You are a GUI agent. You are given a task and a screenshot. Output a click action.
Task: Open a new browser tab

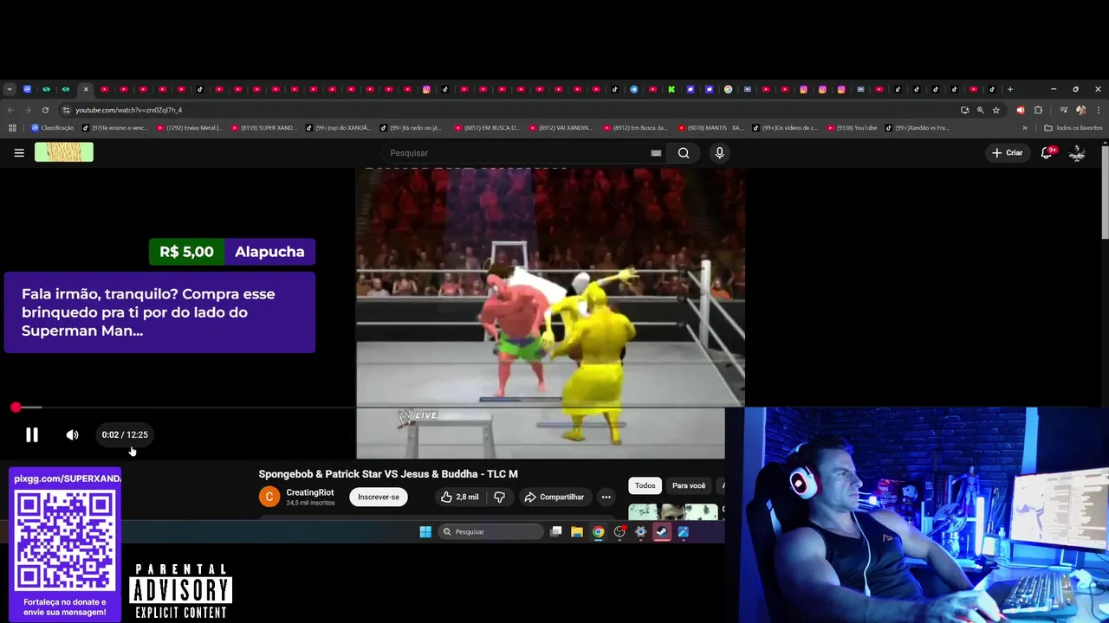point(1009,89)
